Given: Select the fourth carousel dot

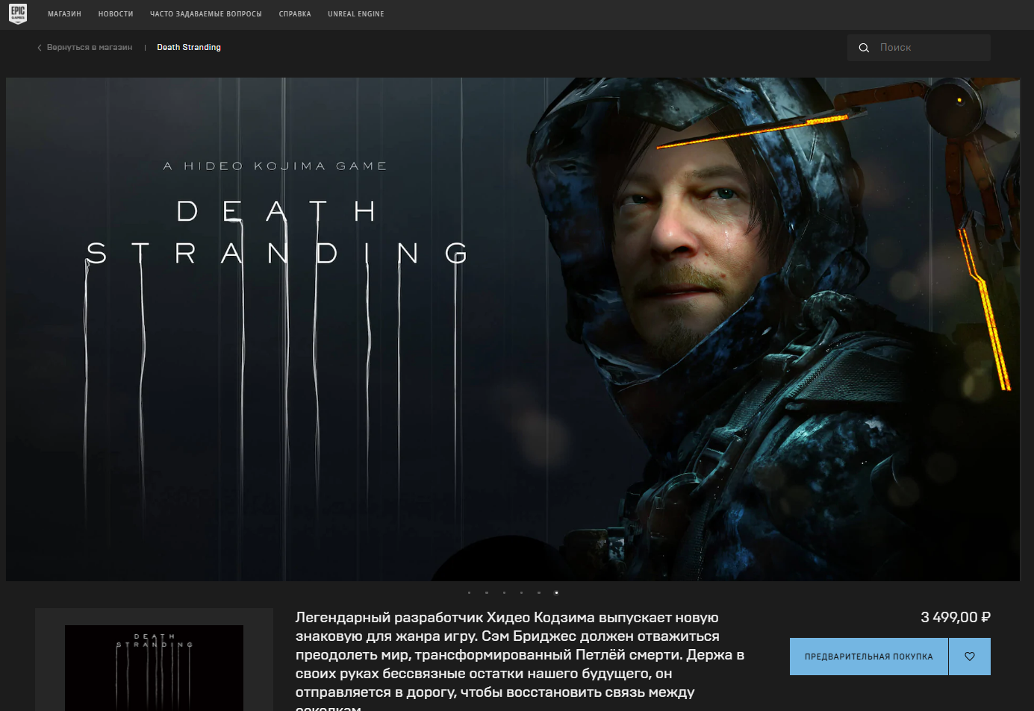Looking at the screenshot, I should coord(521,592).
